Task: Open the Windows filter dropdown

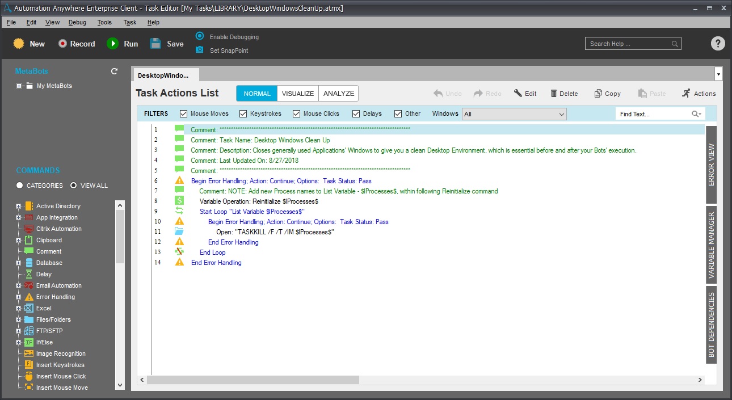Action: coord(514,114)
